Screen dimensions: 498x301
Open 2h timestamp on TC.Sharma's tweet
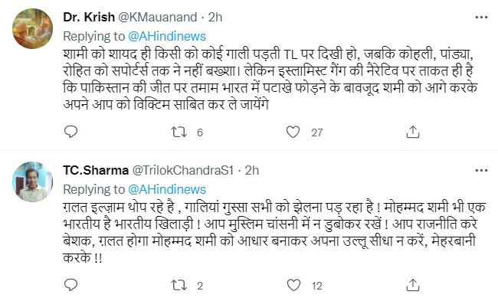point(252,171)
